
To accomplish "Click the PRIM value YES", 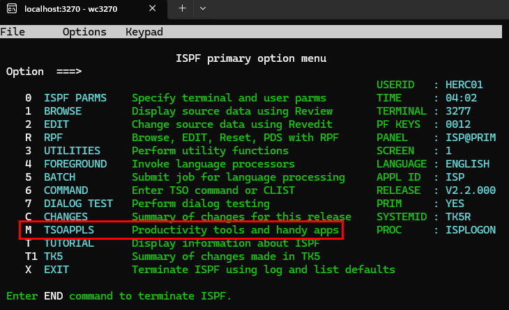I will tap(455, 204).
